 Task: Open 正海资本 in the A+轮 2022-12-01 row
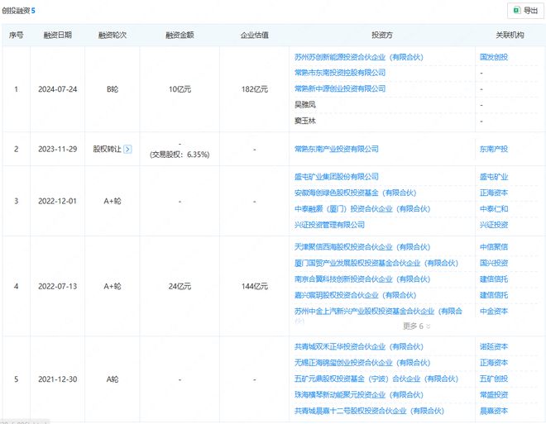494,193
